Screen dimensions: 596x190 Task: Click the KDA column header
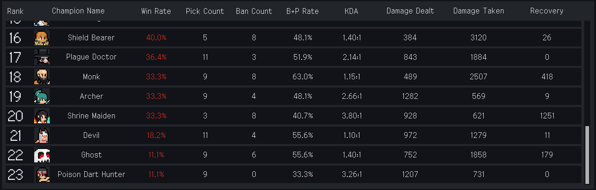tap(351, 11)
